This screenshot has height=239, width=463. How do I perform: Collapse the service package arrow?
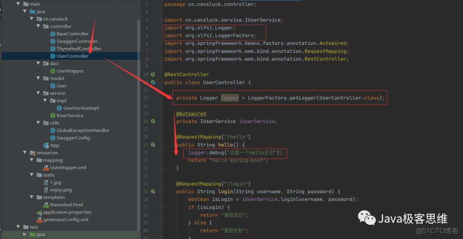39,93
